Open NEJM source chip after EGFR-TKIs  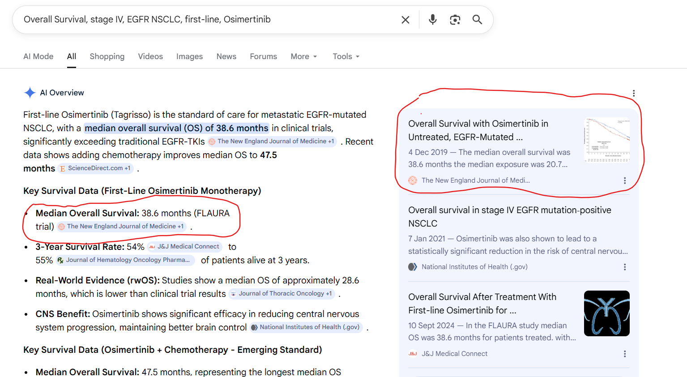tap(272, 141)
